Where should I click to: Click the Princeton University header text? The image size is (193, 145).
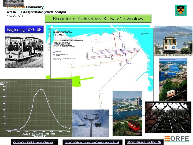[x=25, y=7]
